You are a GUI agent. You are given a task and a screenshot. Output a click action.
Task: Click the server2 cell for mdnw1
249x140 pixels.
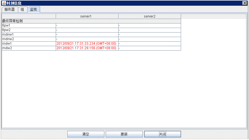pyautogui.click(x=150, y=35)
